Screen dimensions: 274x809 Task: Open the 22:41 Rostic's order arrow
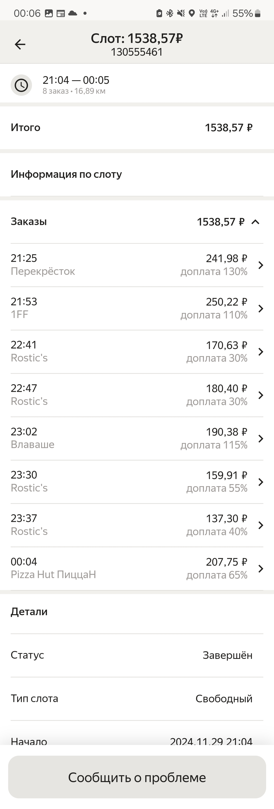(261, 352)
